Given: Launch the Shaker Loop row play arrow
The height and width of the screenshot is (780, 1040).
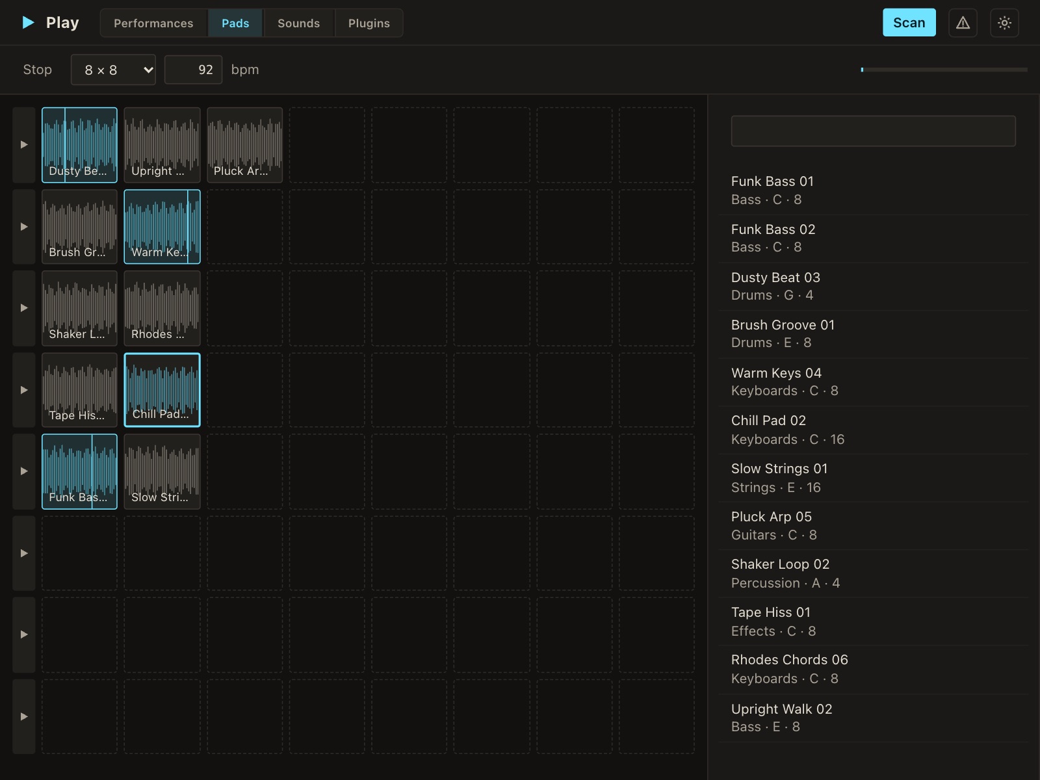Looking at the screenshot, I should coord(24,308).
